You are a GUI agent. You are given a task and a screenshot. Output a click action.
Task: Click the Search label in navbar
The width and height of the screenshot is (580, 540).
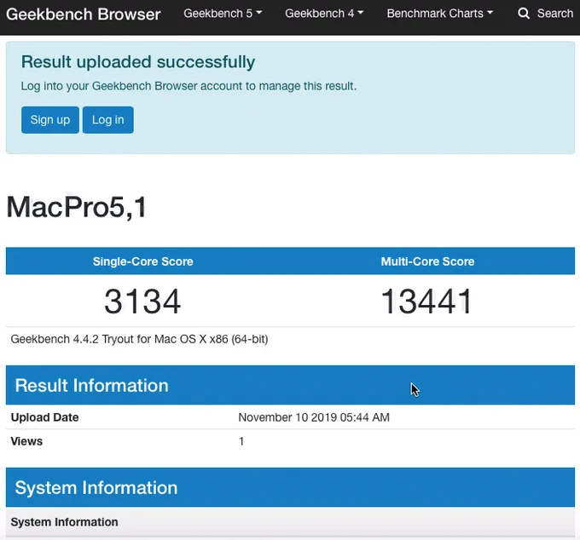[x=555, y=14]
